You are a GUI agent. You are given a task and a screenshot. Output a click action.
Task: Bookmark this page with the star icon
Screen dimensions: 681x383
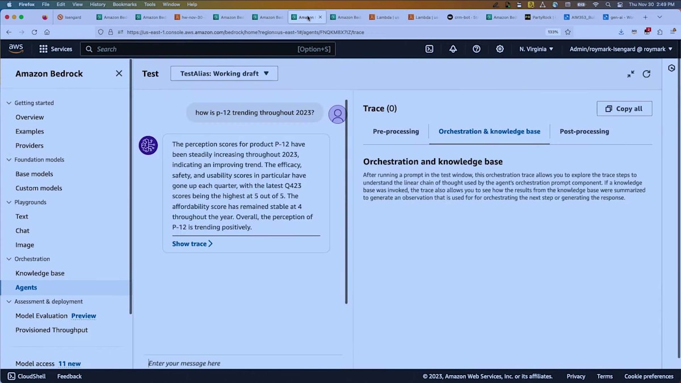(567, 32)
